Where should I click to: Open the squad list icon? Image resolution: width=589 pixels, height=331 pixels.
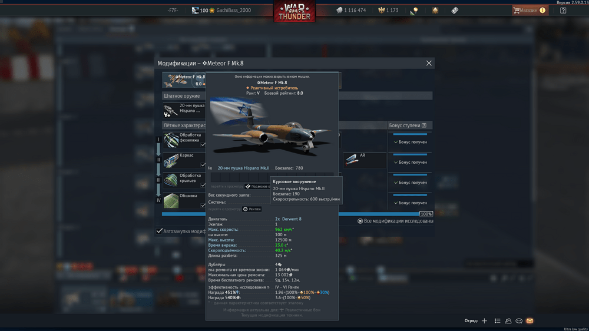pyautogui.click(x=497, y=321)
